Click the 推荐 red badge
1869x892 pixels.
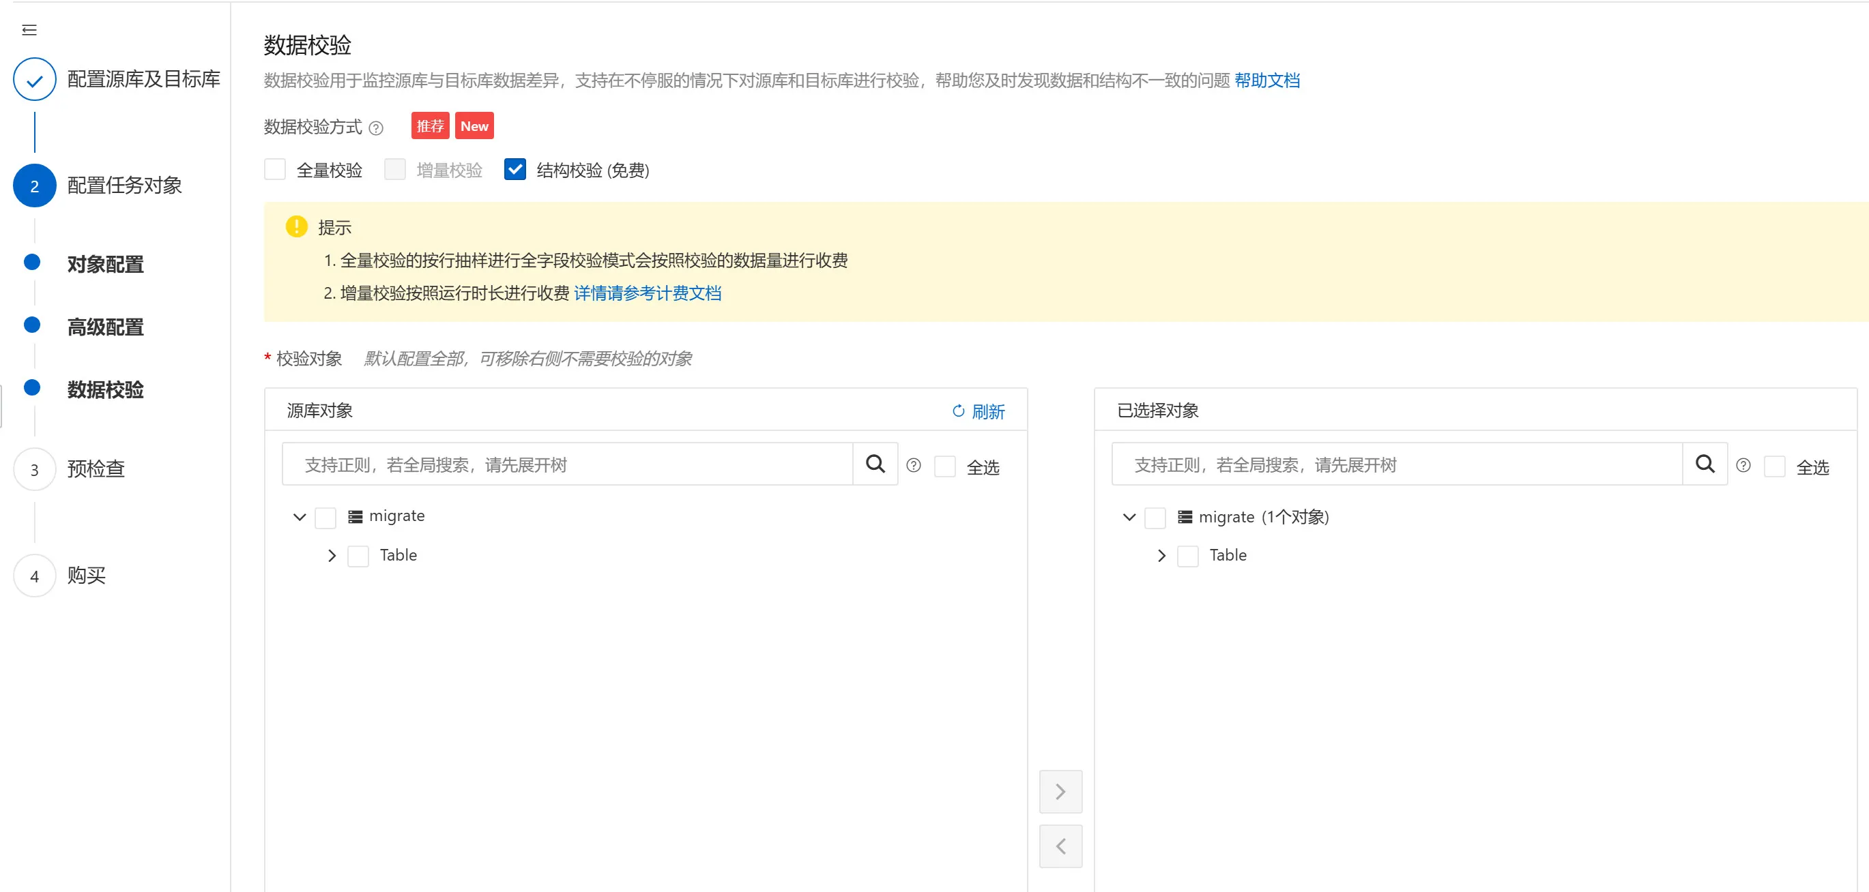(x=431, y=125)
